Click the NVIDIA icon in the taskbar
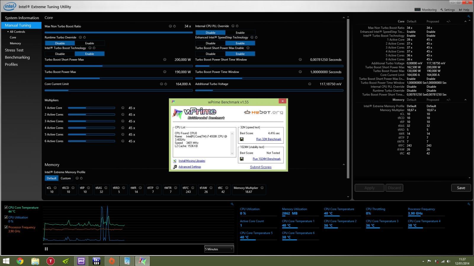The image size is (474, 266). [x=66, y=261]
